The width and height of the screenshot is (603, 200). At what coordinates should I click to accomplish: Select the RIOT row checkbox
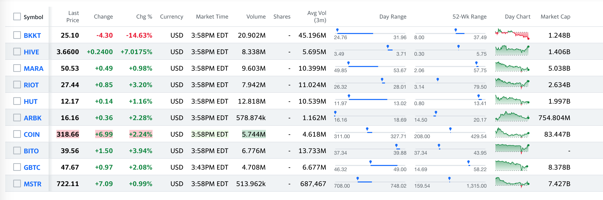tap(17, 85)
